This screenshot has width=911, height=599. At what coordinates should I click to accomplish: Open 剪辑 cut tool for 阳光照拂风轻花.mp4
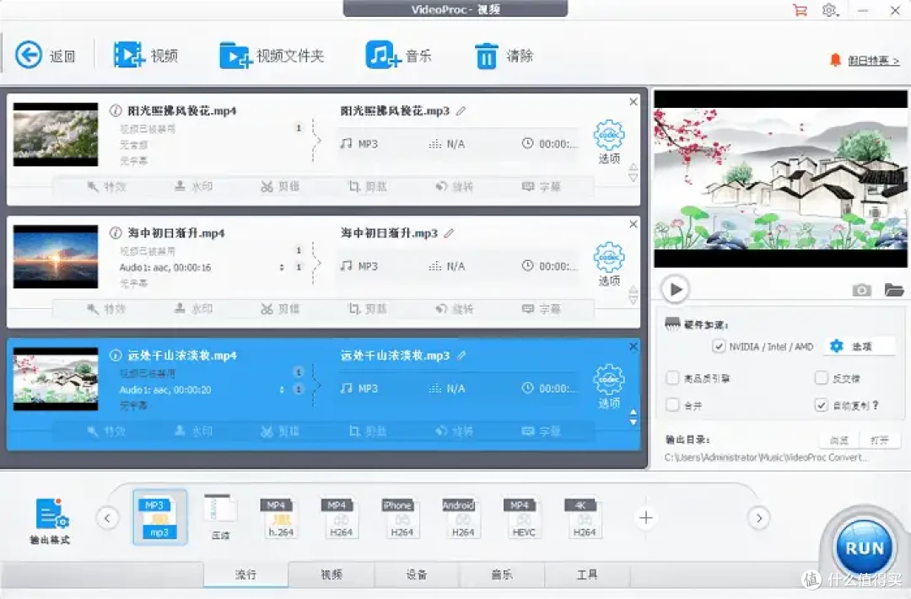pos(280,186)
